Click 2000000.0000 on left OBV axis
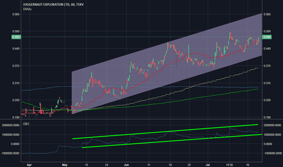283x167 pixels. click(x=10, y=125)
